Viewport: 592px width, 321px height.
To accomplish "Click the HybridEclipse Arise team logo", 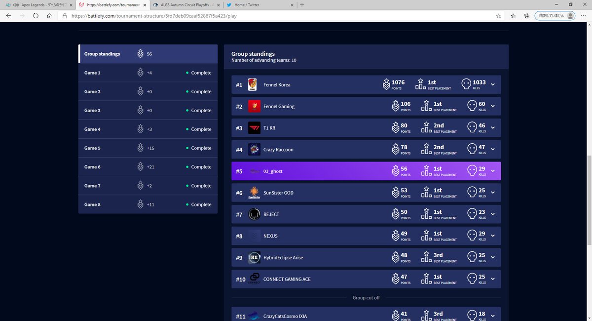I will [254, 258].
